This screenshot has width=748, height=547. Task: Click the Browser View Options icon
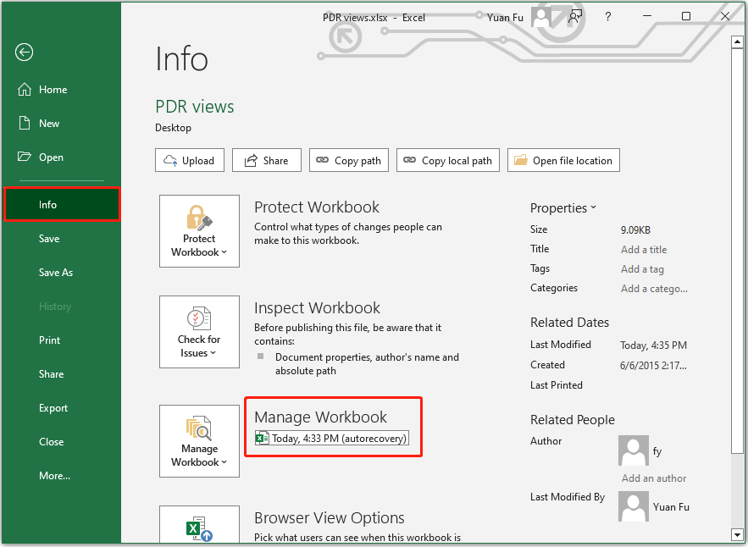(x=199, y=525)
